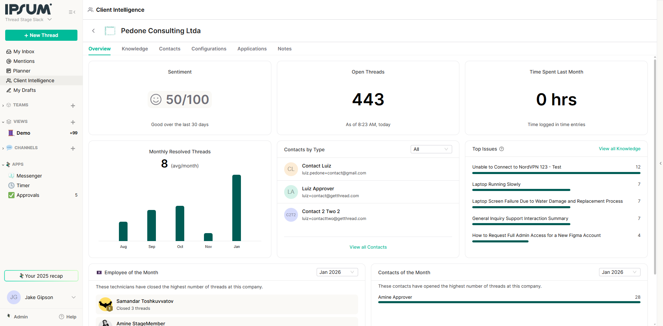Open the Timer app
This screenshot has width=663, height=326.
(x=23, y=185)
